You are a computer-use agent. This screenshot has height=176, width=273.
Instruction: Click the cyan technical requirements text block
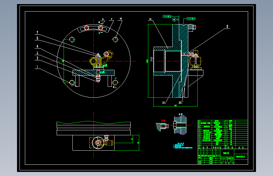(183, 146)
